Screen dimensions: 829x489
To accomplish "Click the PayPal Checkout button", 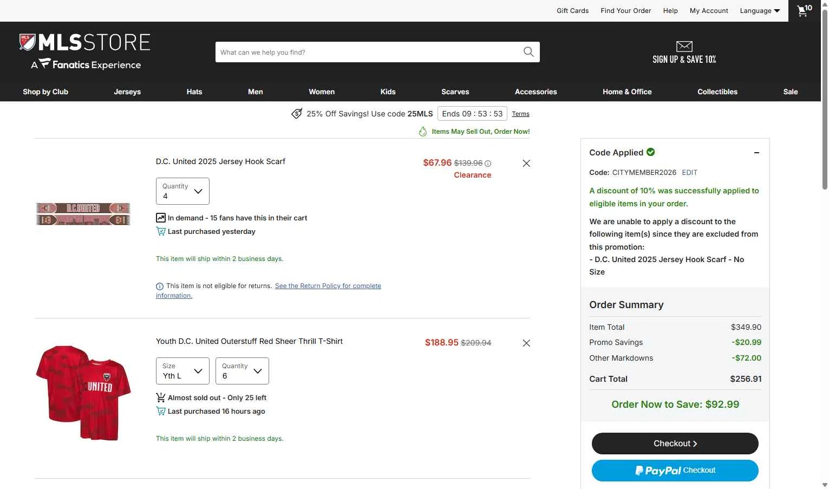I will pyautogui.click(x=675, y=471).
